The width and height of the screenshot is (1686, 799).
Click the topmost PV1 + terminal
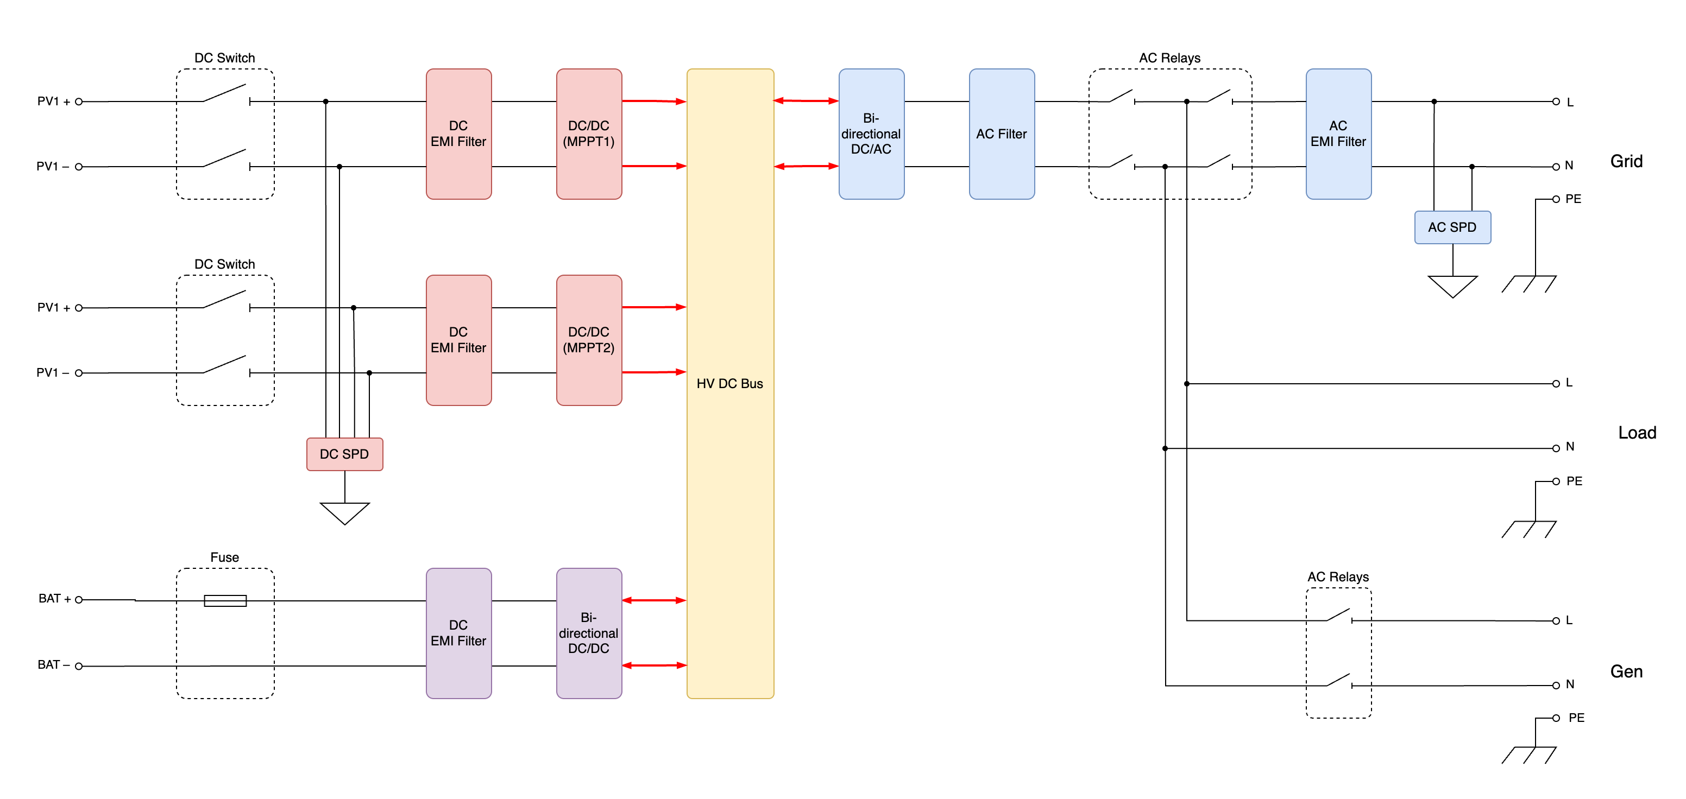pyautogui.click(x=79, y=102)
